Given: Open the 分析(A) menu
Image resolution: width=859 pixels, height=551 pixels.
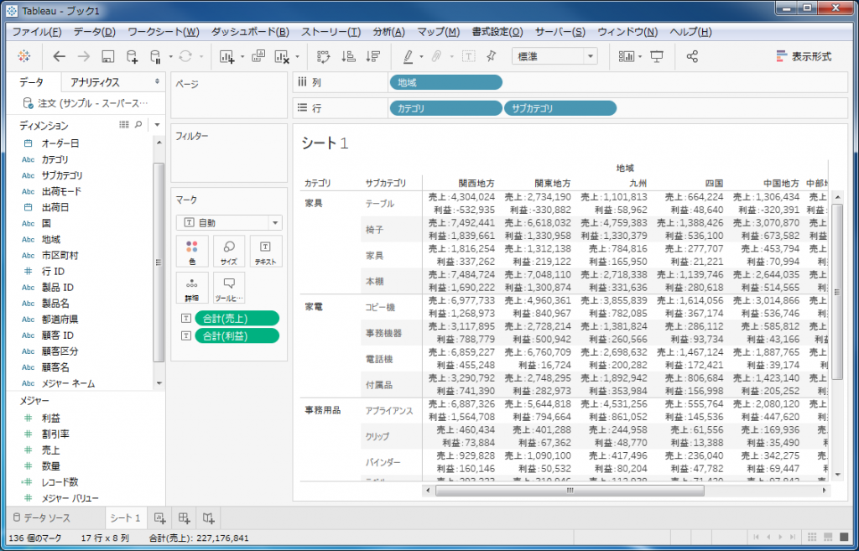Looking at the screenshot, I should (x=388, y=32).
